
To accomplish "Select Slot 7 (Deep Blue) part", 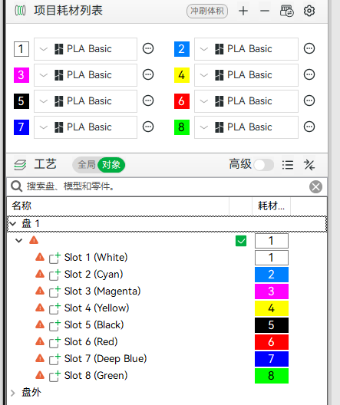I will click(105, 359).
